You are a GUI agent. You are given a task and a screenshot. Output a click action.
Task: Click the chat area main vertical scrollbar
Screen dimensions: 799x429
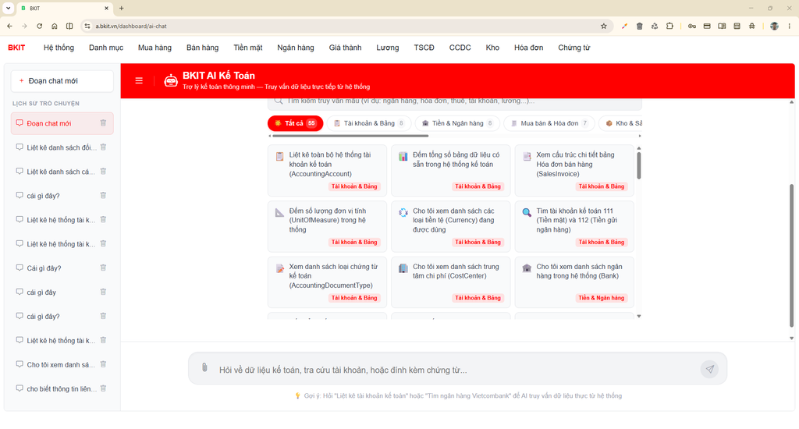pos(791,255)
